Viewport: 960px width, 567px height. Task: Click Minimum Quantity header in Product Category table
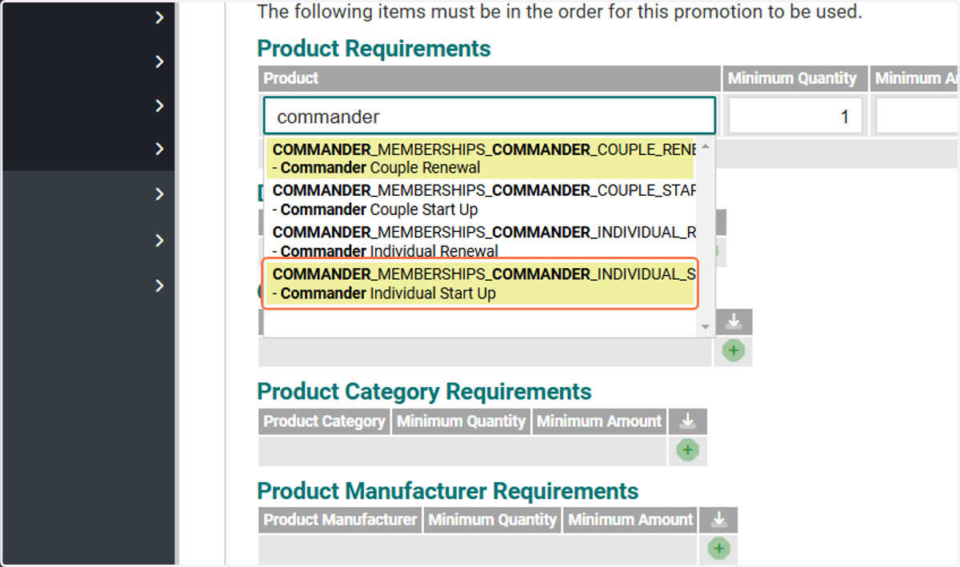(462, 421)
